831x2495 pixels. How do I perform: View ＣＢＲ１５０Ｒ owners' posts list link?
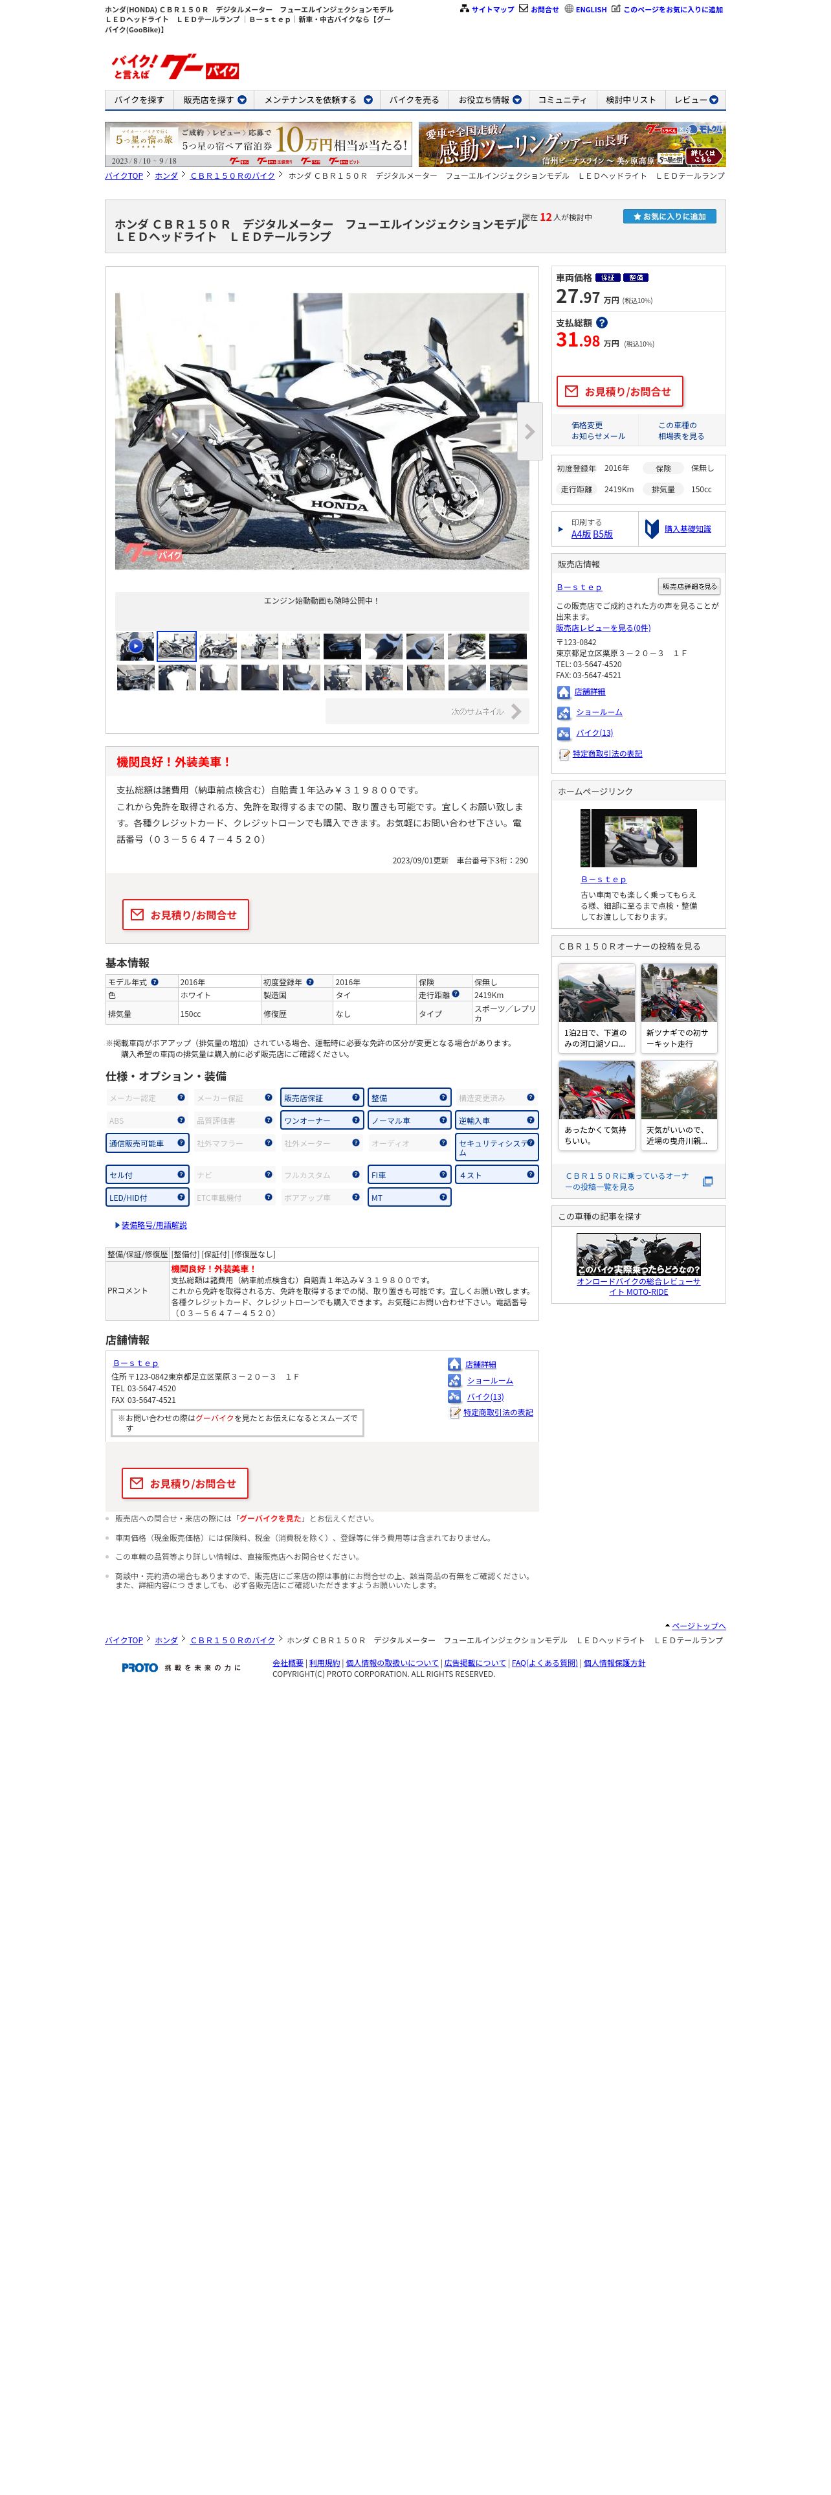click(x=627, y=1181)
